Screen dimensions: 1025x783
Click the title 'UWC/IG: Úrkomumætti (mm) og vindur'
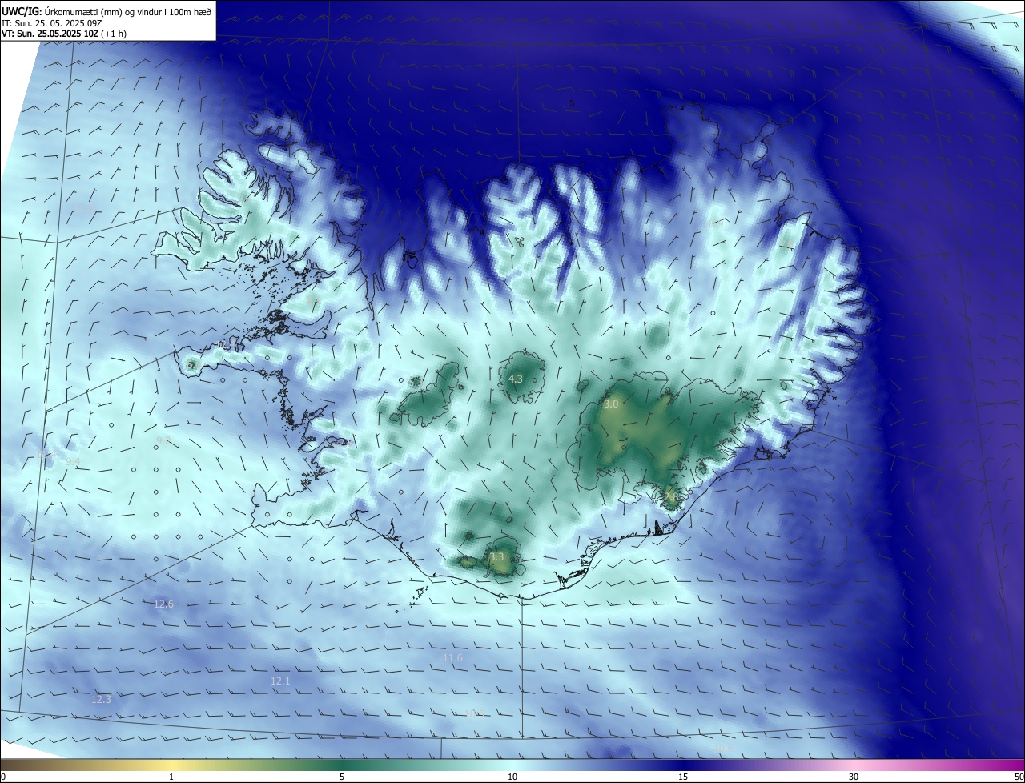pyautogui.click(x=107, y=11)
